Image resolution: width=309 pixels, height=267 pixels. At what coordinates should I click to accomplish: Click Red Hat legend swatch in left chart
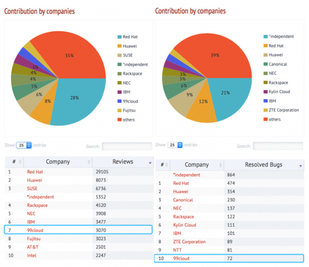119,37
